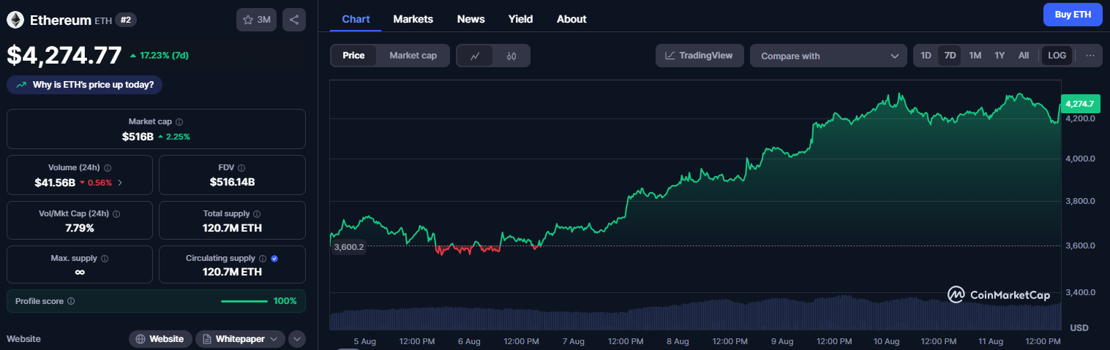Select 7D time range

pyautogui.click(x=950, y=56)
